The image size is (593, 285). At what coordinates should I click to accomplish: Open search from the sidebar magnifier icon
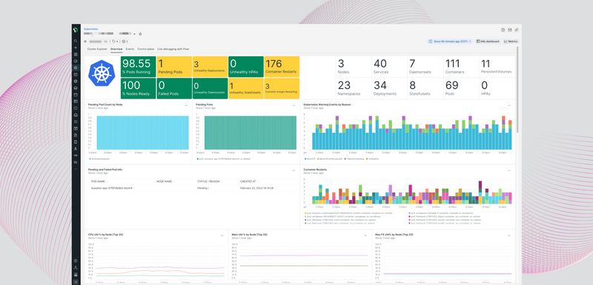(x=76, y=41)
